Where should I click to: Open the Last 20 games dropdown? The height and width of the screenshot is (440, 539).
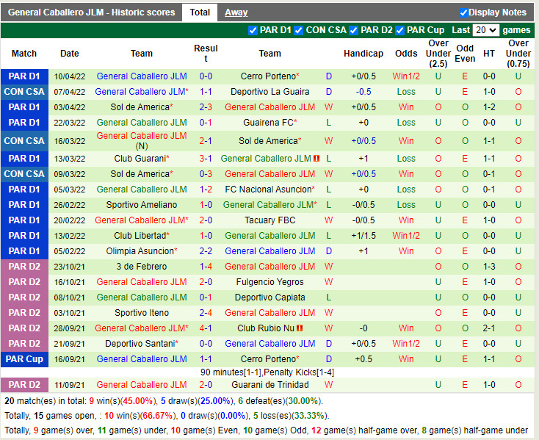(x=485, y=30)
